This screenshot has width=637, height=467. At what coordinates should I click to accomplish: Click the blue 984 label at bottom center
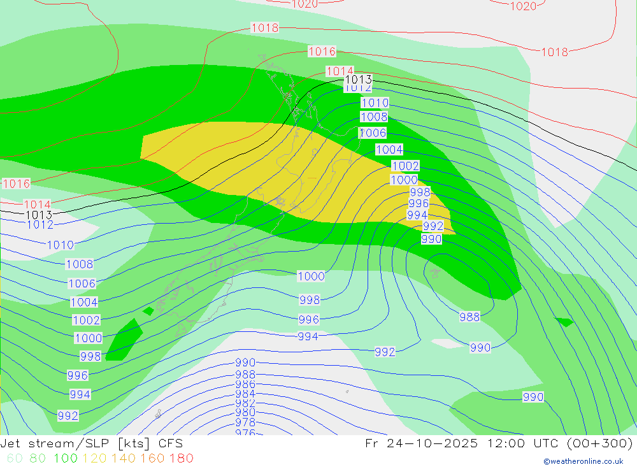point(245,394)
